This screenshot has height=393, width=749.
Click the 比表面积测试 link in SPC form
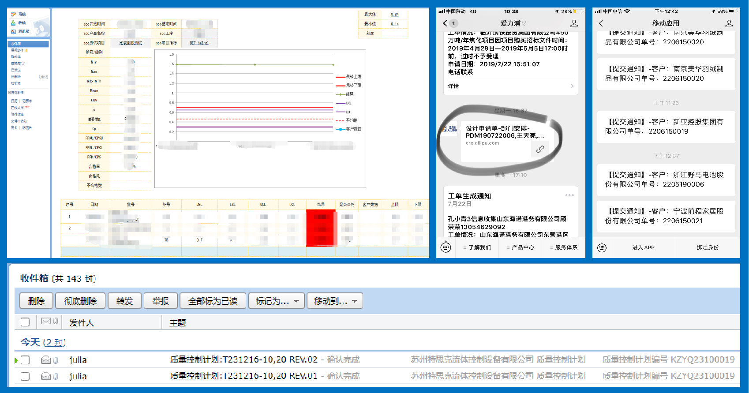click(x=131, y=43)
